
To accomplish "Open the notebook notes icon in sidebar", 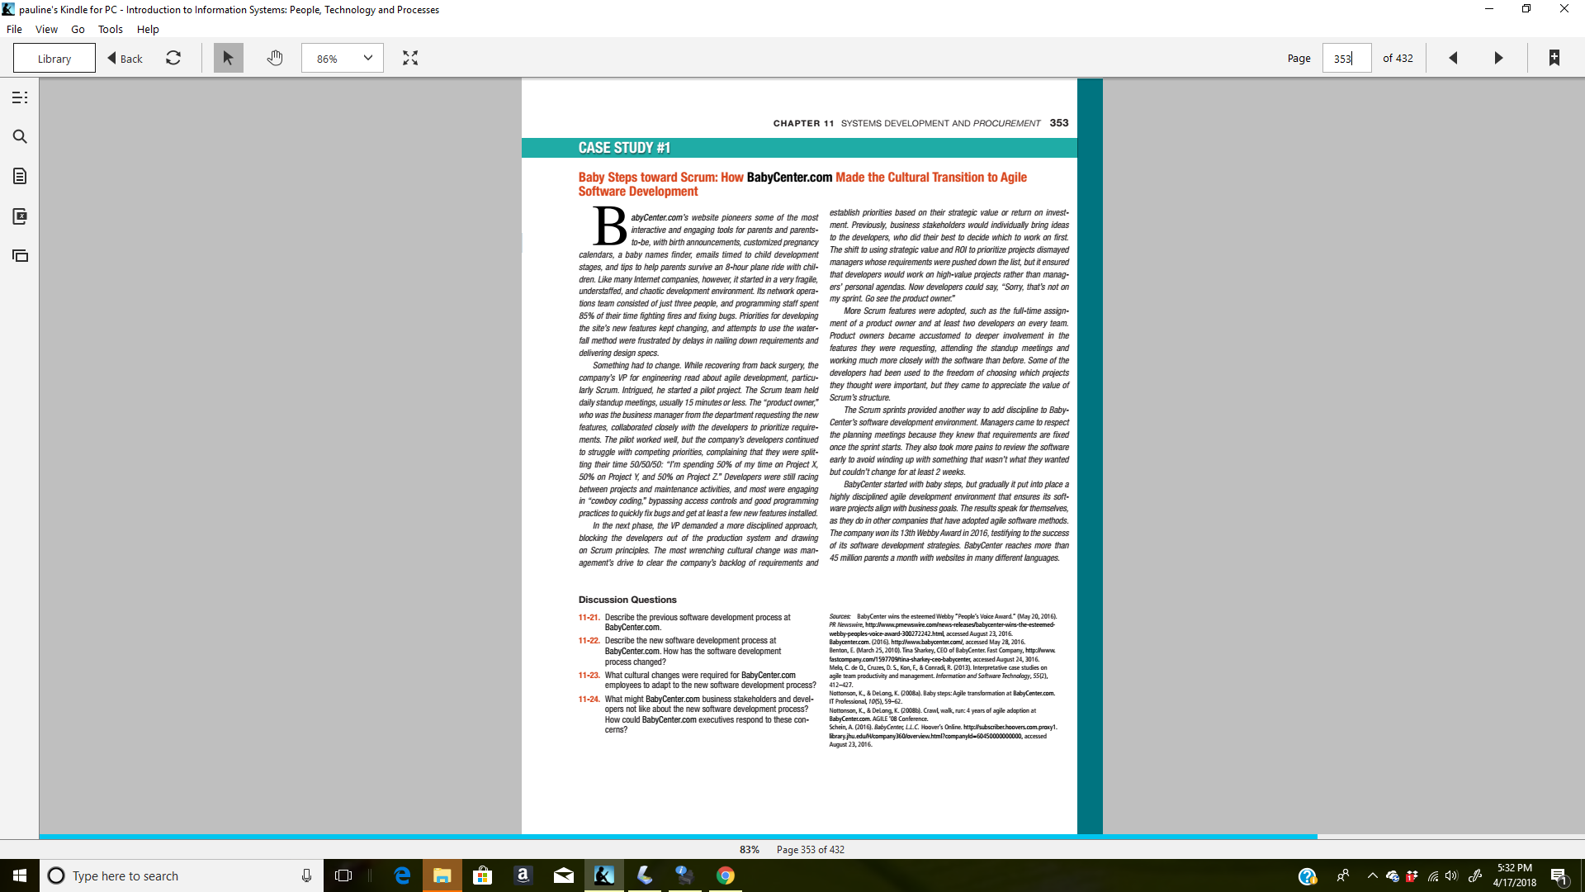I will click(20, 176).
